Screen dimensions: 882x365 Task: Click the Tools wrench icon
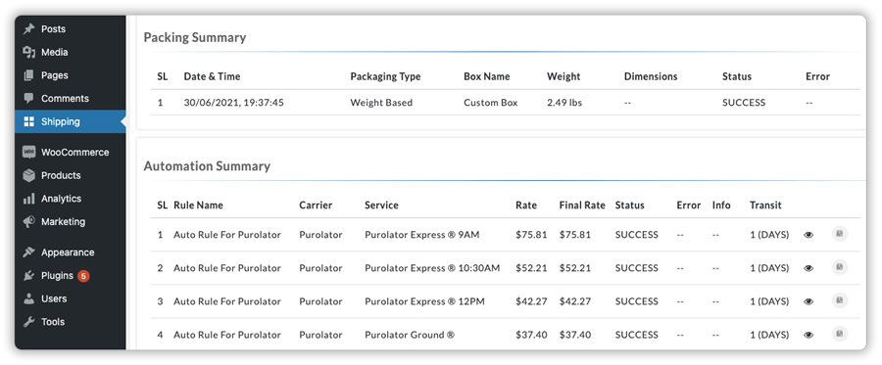coord(28,322)
